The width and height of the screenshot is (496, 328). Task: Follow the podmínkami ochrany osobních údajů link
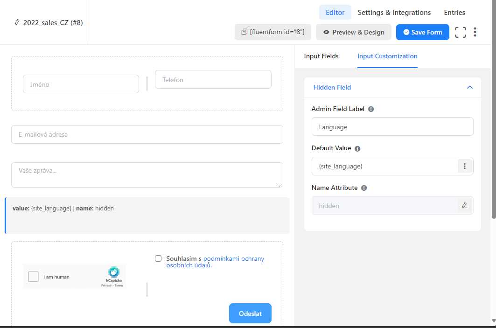233,258
